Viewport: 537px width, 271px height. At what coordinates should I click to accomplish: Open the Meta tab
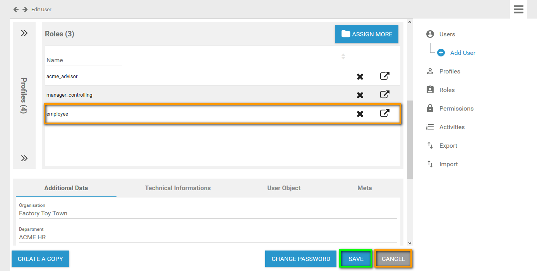[365, 188]
